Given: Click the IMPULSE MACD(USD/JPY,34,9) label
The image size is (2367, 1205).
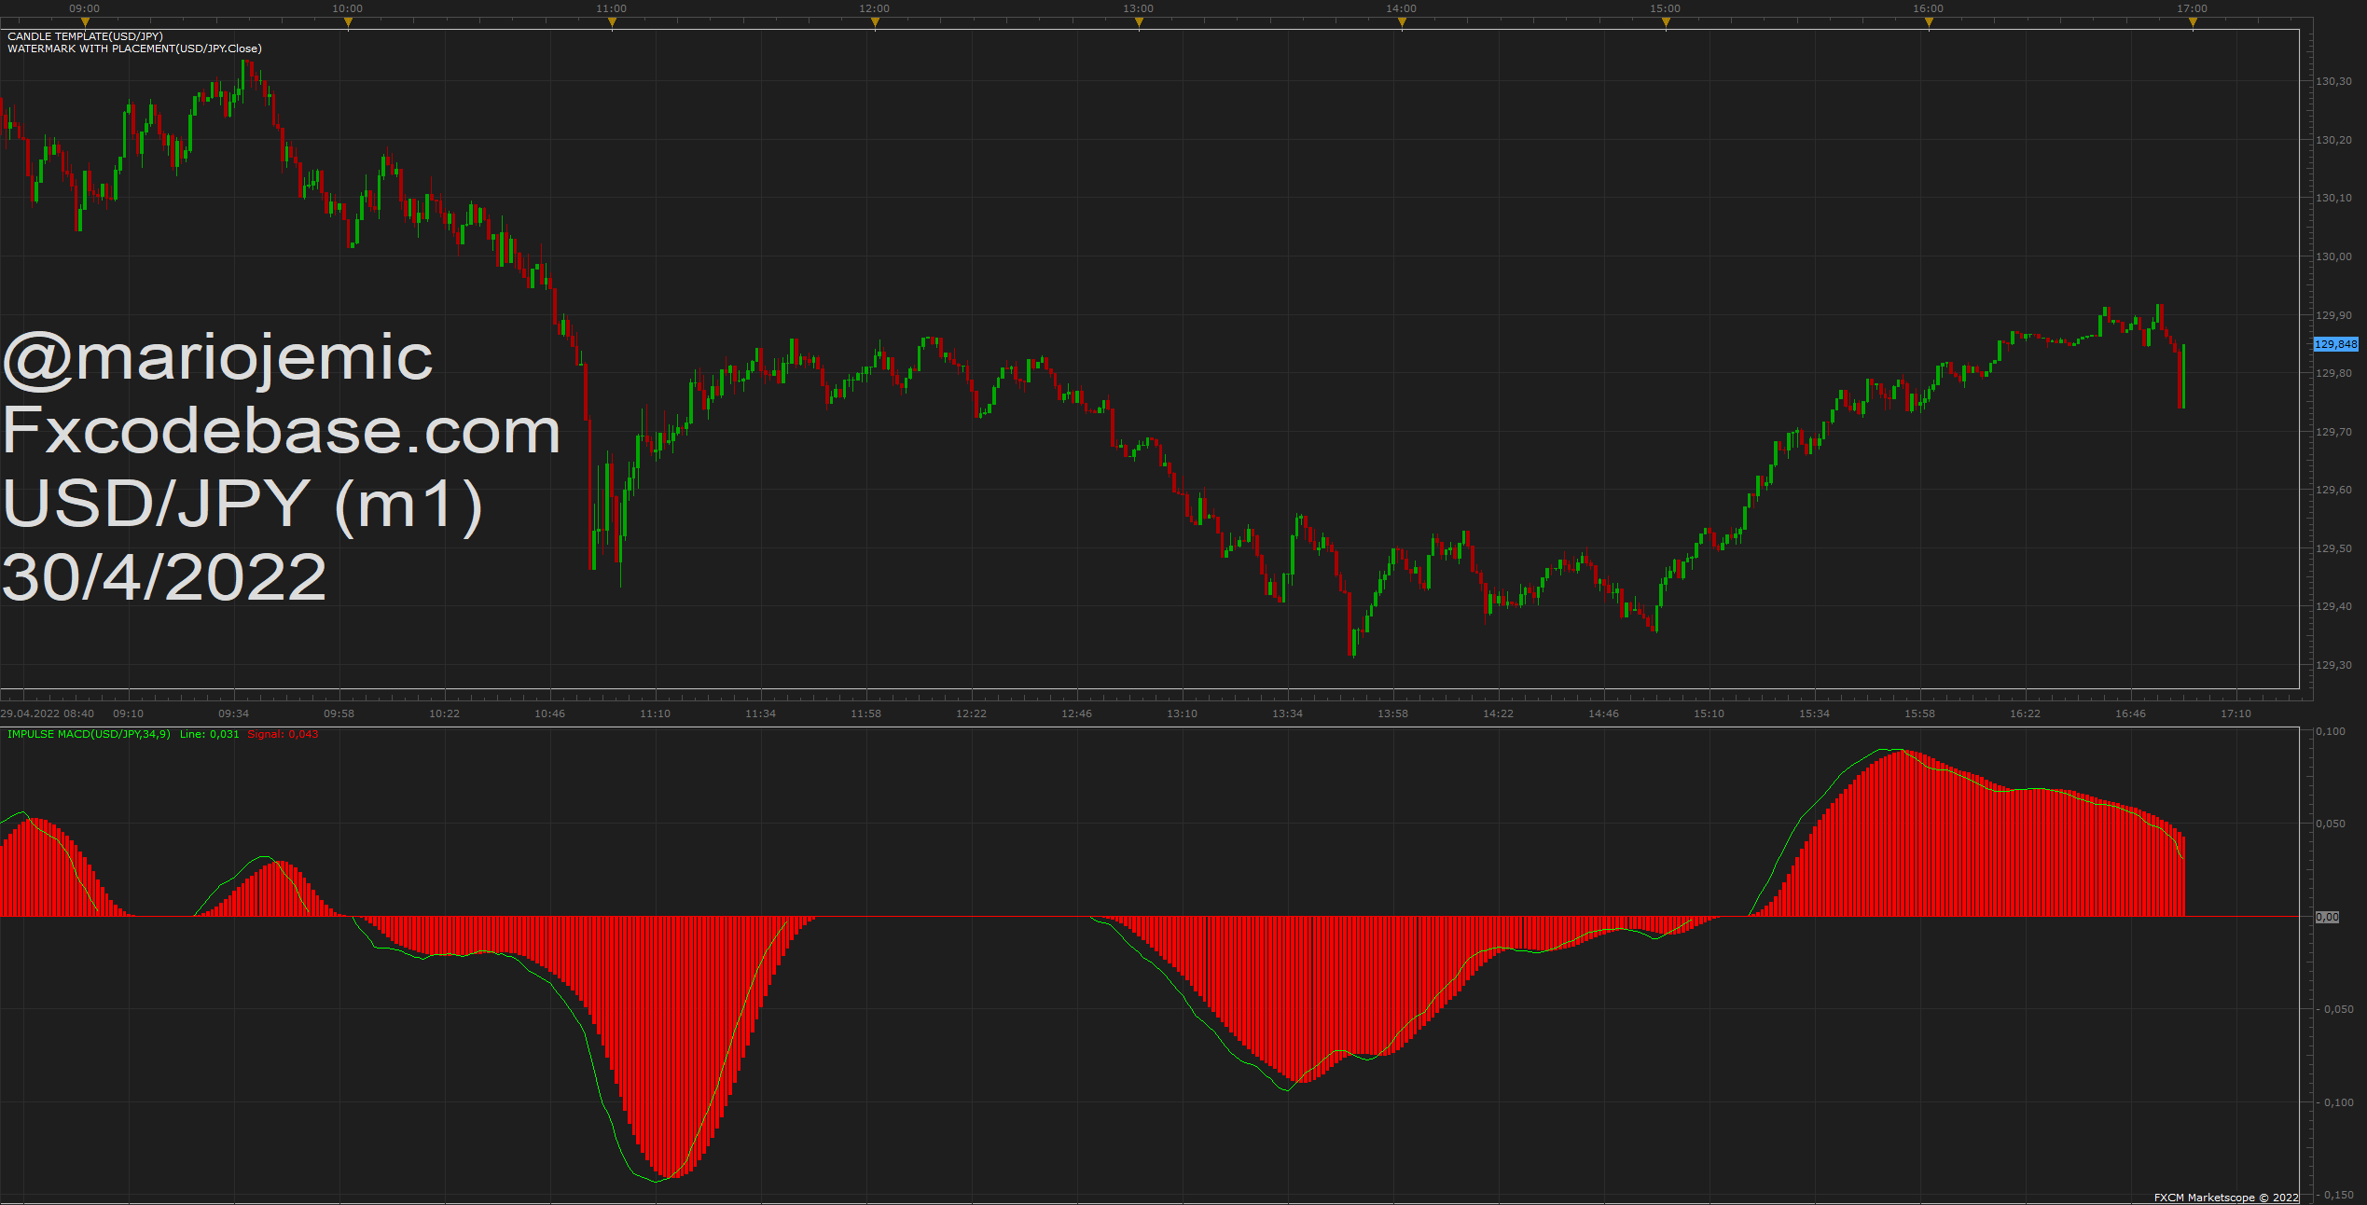Looking at the screenshot, I should pos(89,734).
